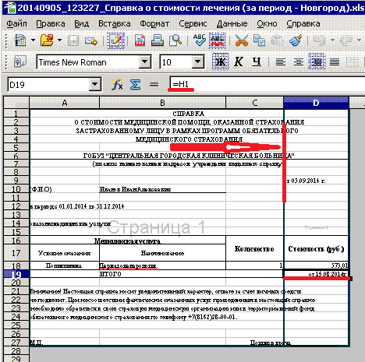Open the Формат menu
Viewport: 365px width, 362px height.
click(x=154, y=23)
